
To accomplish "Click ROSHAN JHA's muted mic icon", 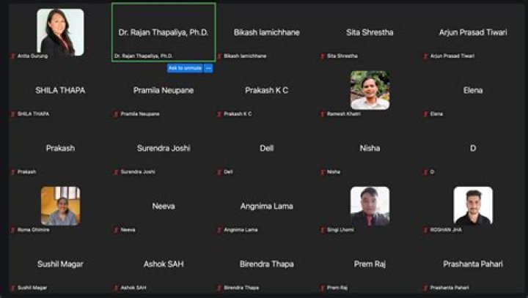I will (425, 230).
